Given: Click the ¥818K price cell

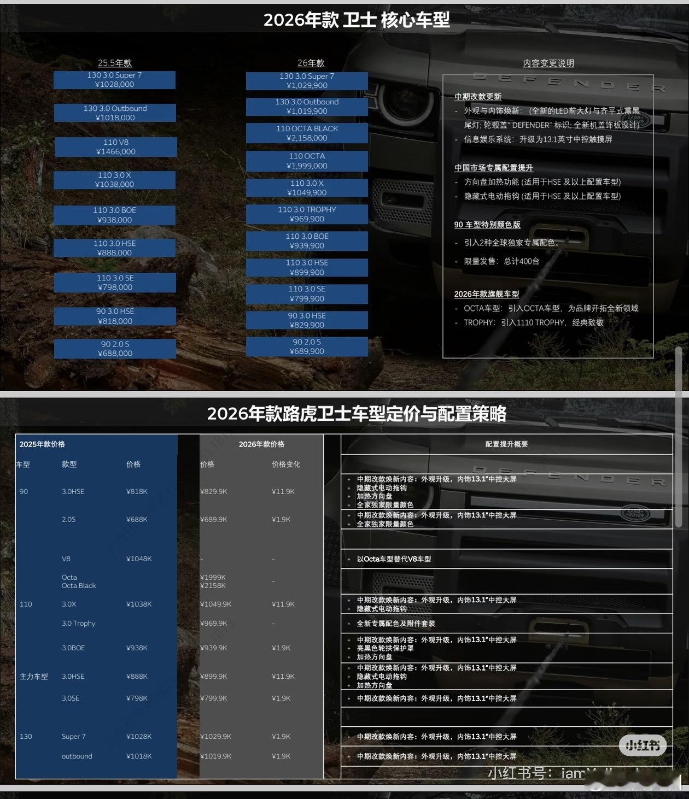Looking at the screenshot, I should 137,491.
